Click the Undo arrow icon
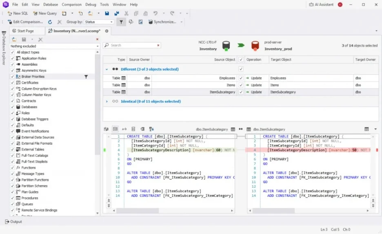The image size is (382, 234). pos(155,13)
